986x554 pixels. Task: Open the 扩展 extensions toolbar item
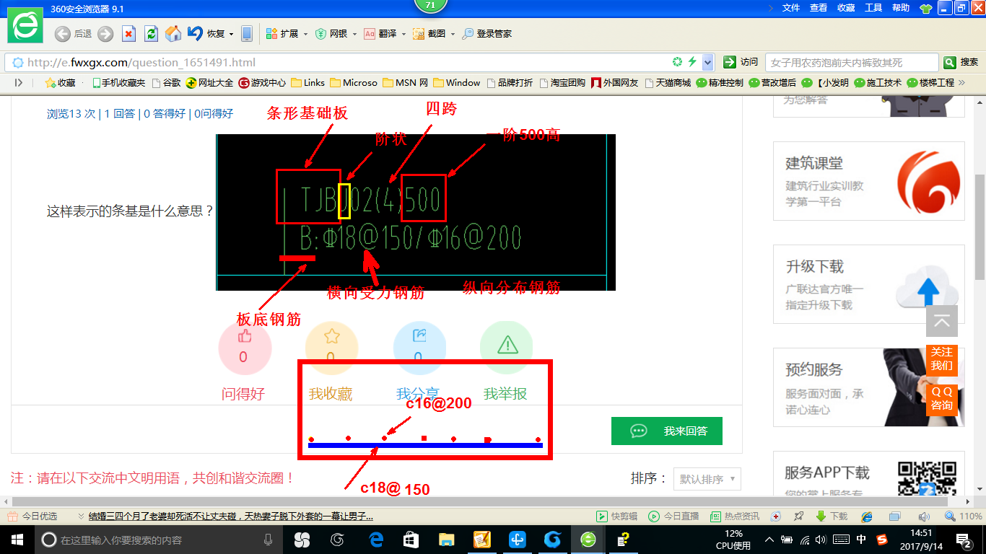[x=282, y=33]
